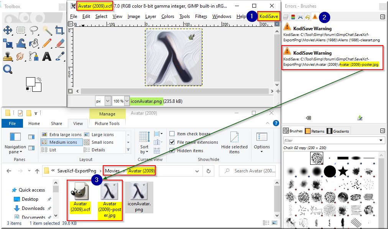Choose the Pencil tool
This screenshot has width=388, height=229.
point(47,43)
